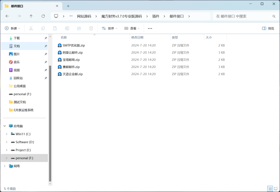Screen dimensions: 280x192
Task: Click the Rename icon on the toolbar
Action: coord(67,28)
